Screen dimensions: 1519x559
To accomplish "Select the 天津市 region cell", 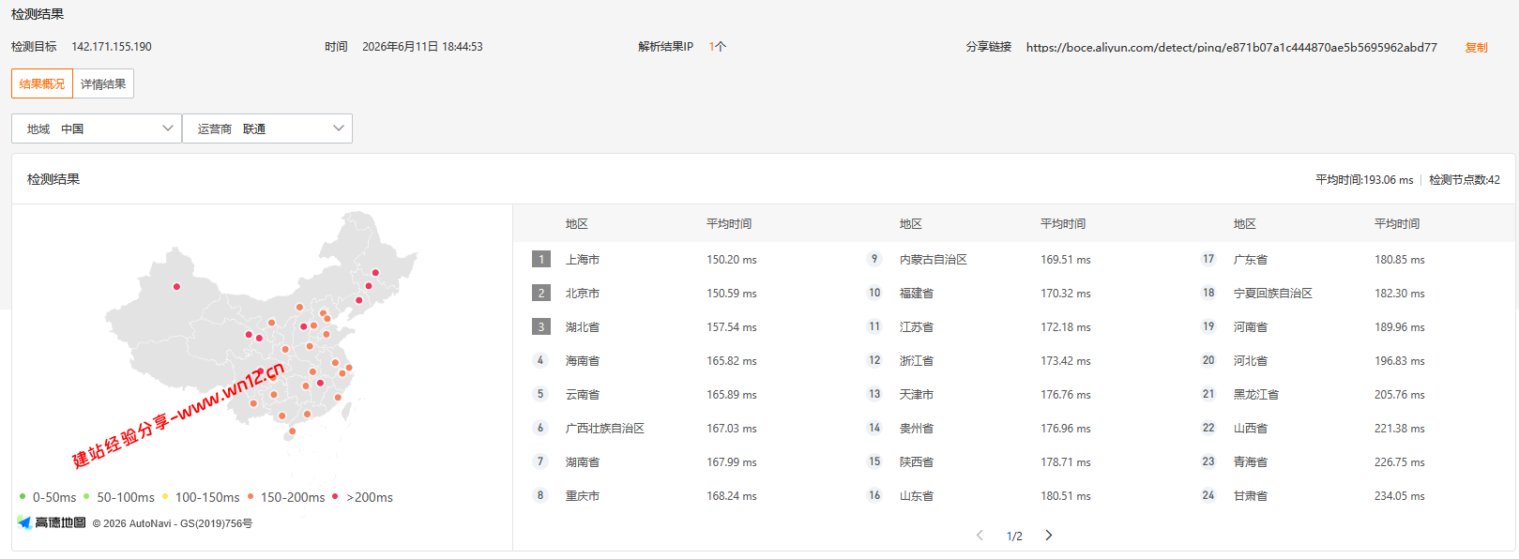I will coord(917,395).
